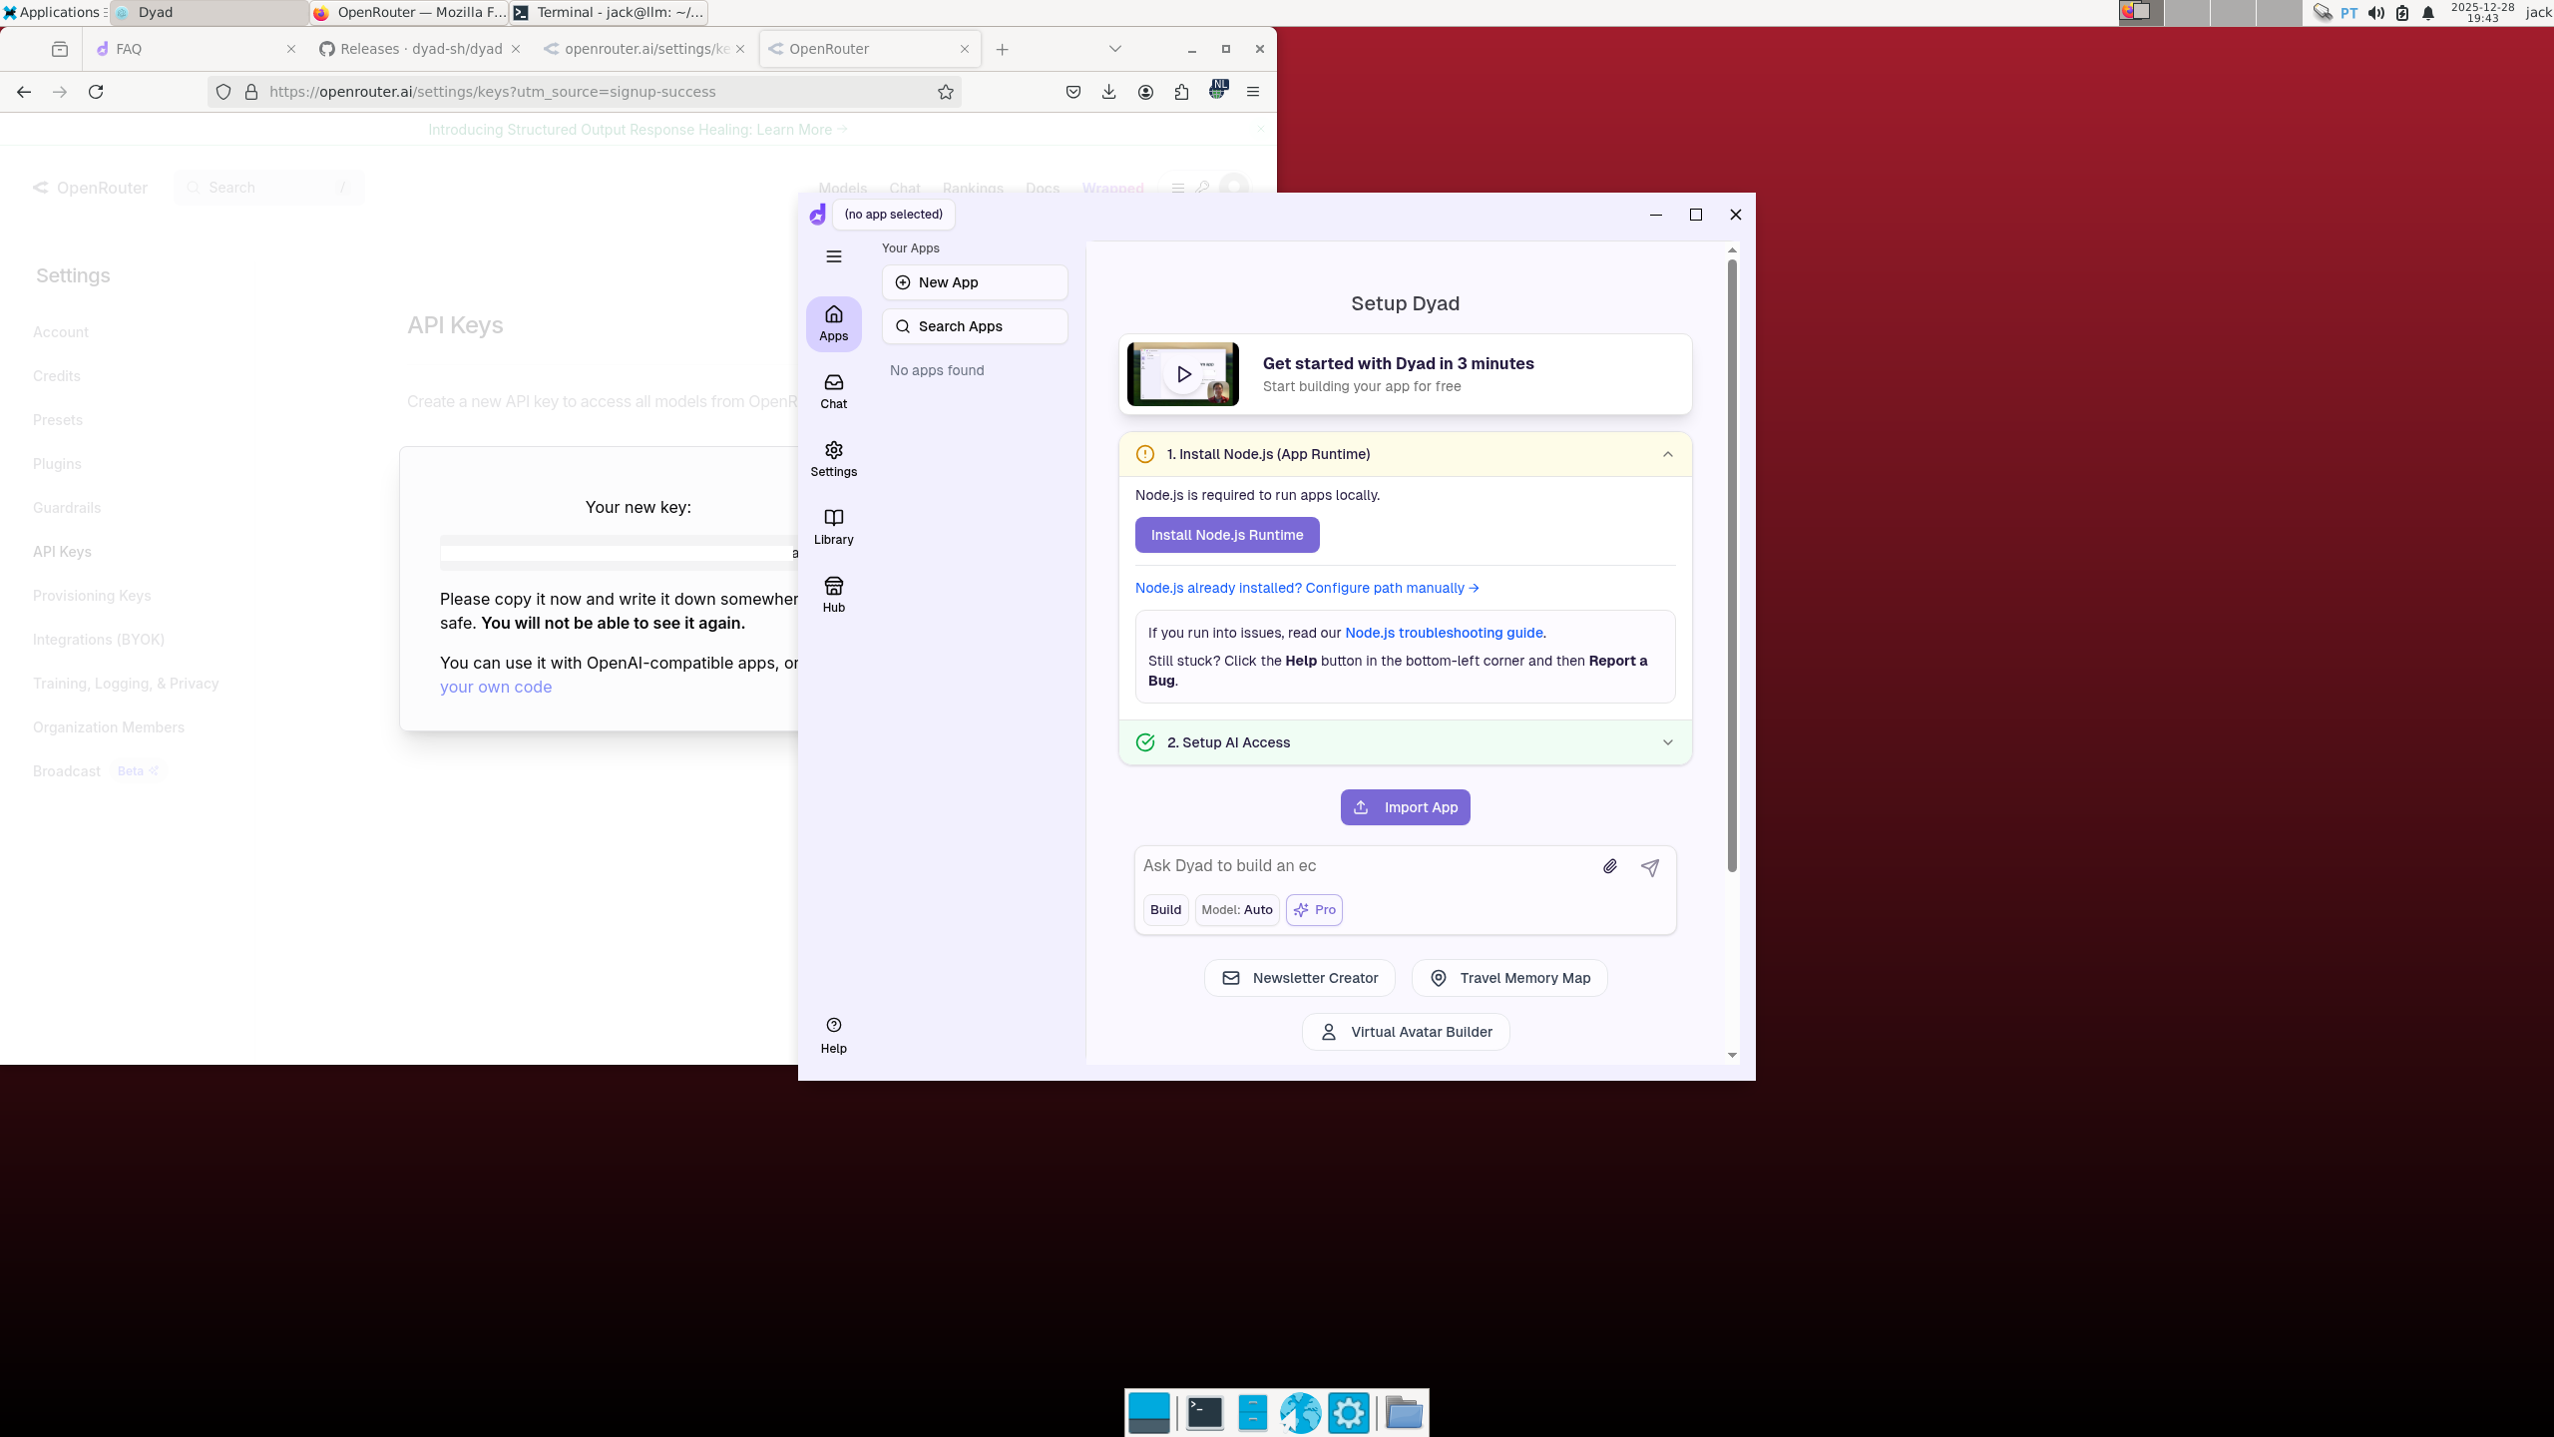Collapse the Install Node.js section
Viewport: 2554px width, 1437px height.
(x=1405, y=454)
